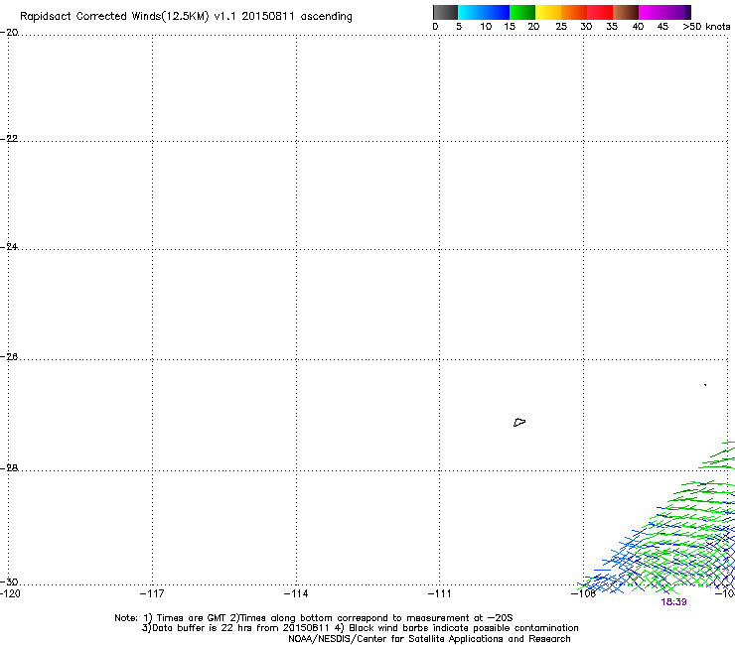Click the brown 35-40 knots color band

click(x=626, y=12)
